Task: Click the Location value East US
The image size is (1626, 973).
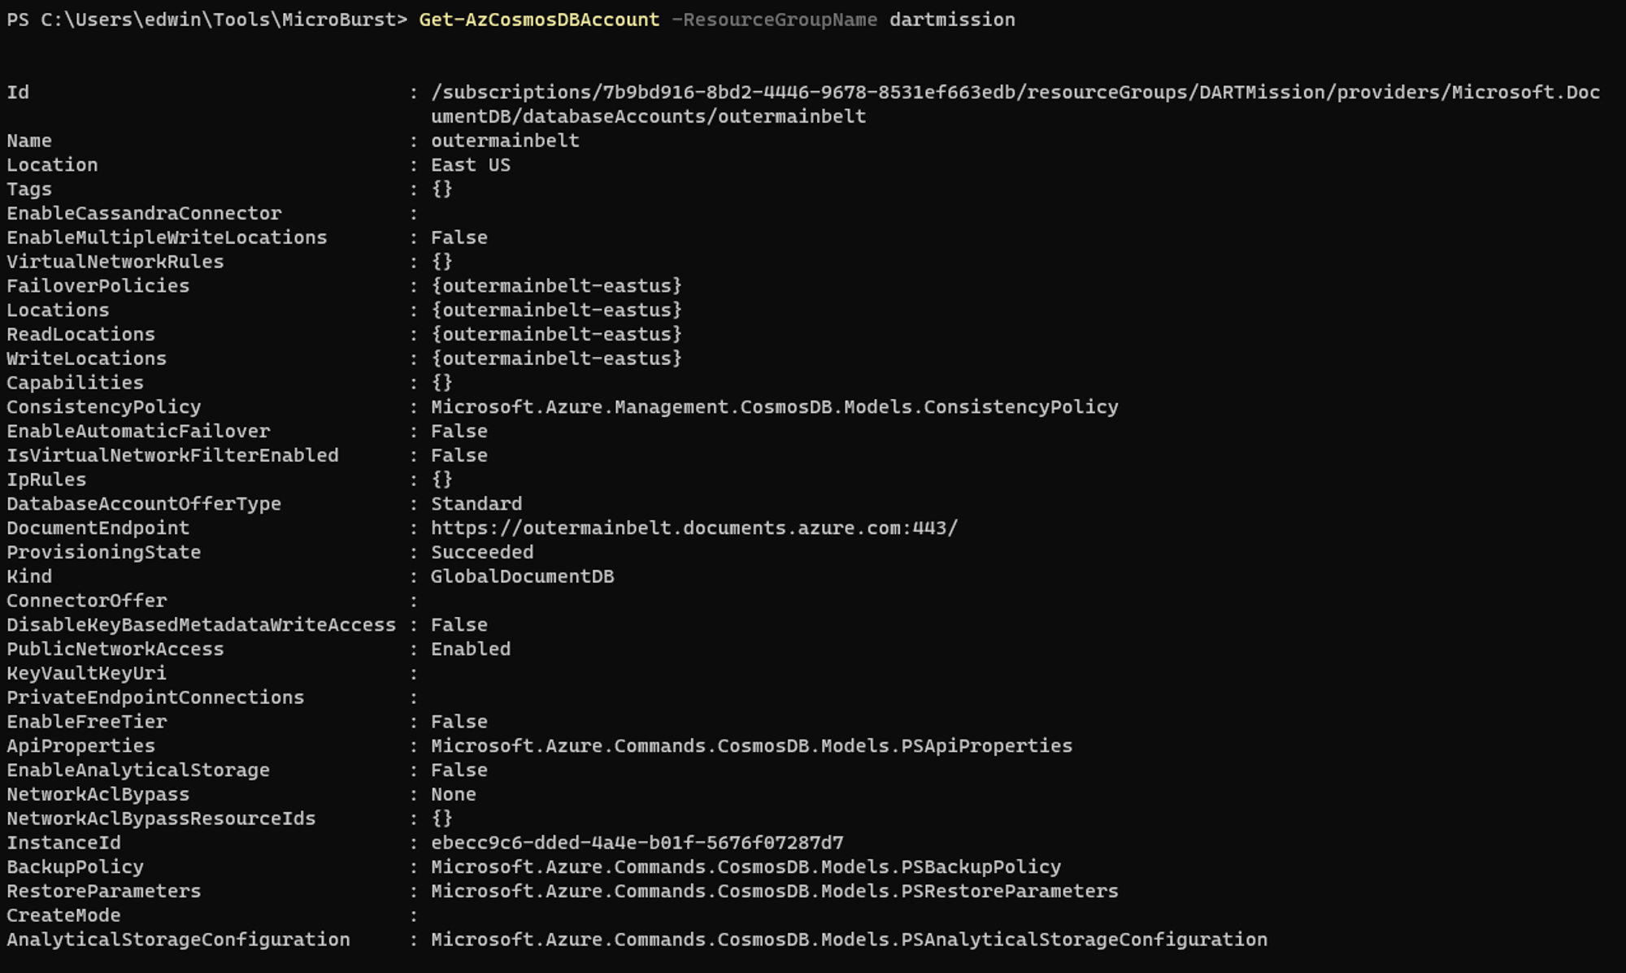Action: 470,165
